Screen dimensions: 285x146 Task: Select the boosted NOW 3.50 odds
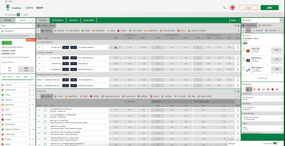click(x=26, y=69)
